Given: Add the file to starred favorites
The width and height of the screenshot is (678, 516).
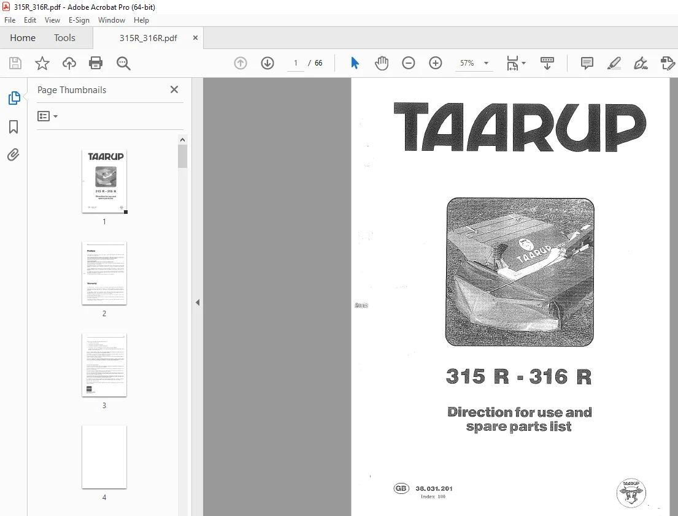Looking at the screenshot, I should click(x=42, y=63).
